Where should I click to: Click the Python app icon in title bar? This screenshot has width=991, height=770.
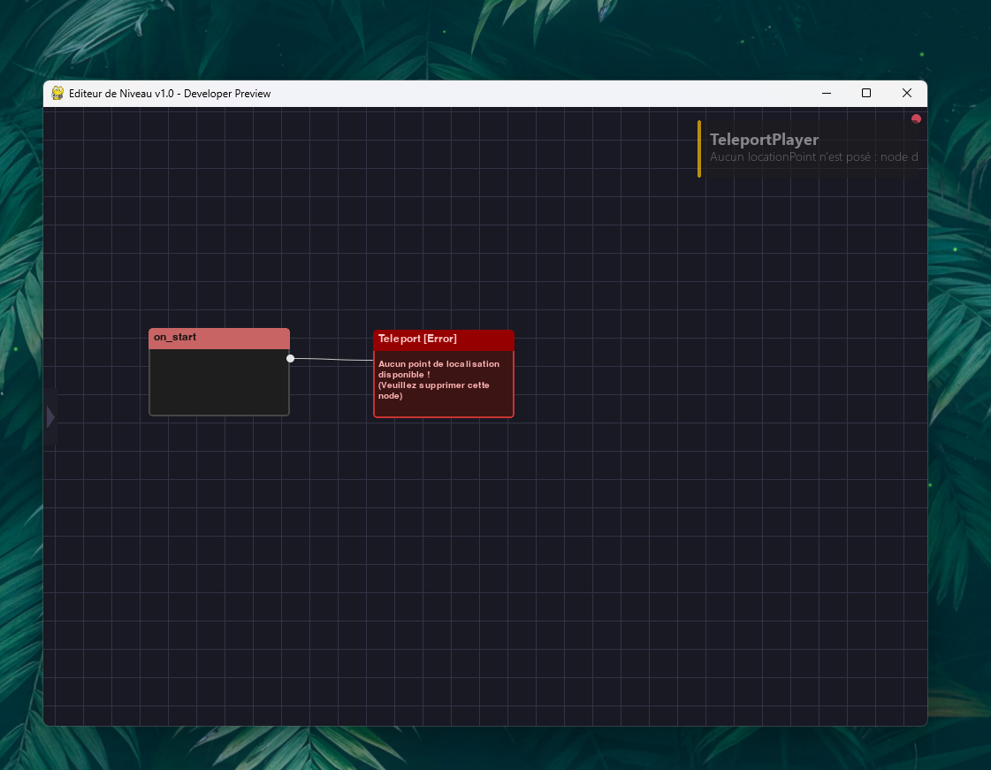point(57,93)
